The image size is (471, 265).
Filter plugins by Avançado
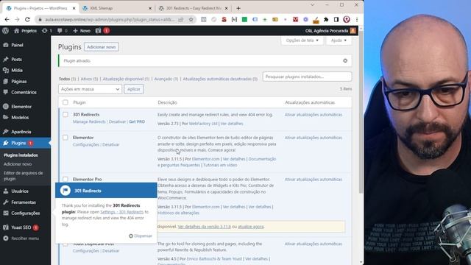tap(166, 79)
